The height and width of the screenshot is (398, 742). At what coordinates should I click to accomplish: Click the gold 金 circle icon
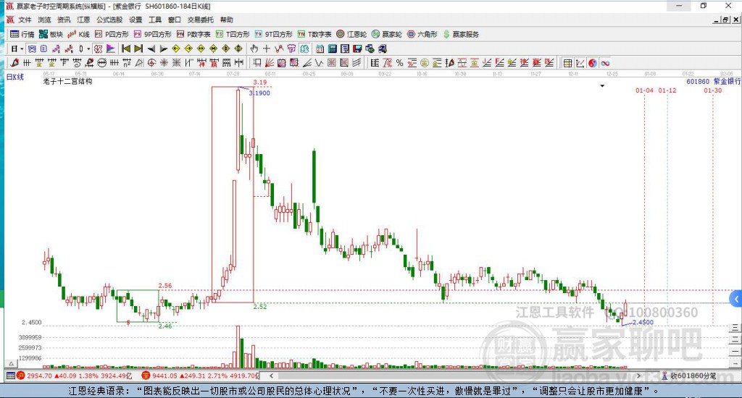(x=425, y=62)
